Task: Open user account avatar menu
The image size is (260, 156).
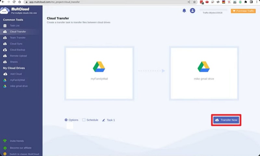Action: point(192,11)
